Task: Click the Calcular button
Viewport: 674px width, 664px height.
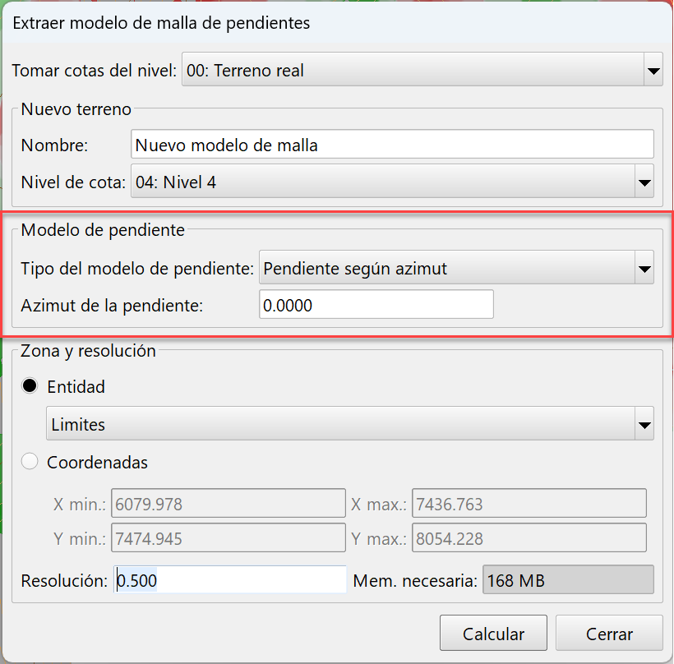Action: click(493, 633)
